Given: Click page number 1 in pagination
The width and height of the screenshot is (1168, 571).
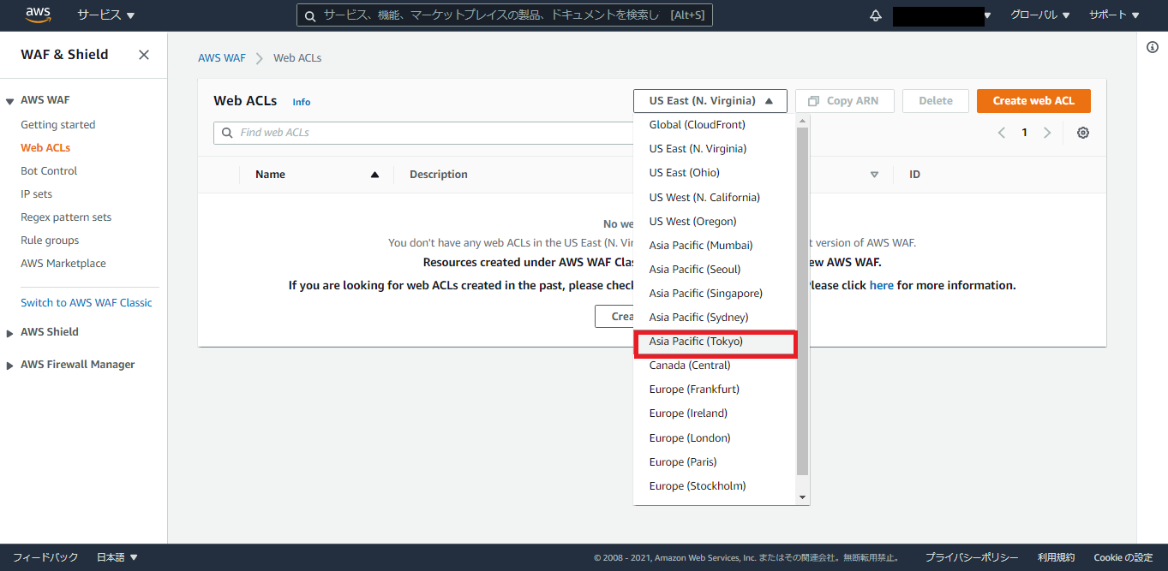Looking at the screenshot, I should [1024, 133].
